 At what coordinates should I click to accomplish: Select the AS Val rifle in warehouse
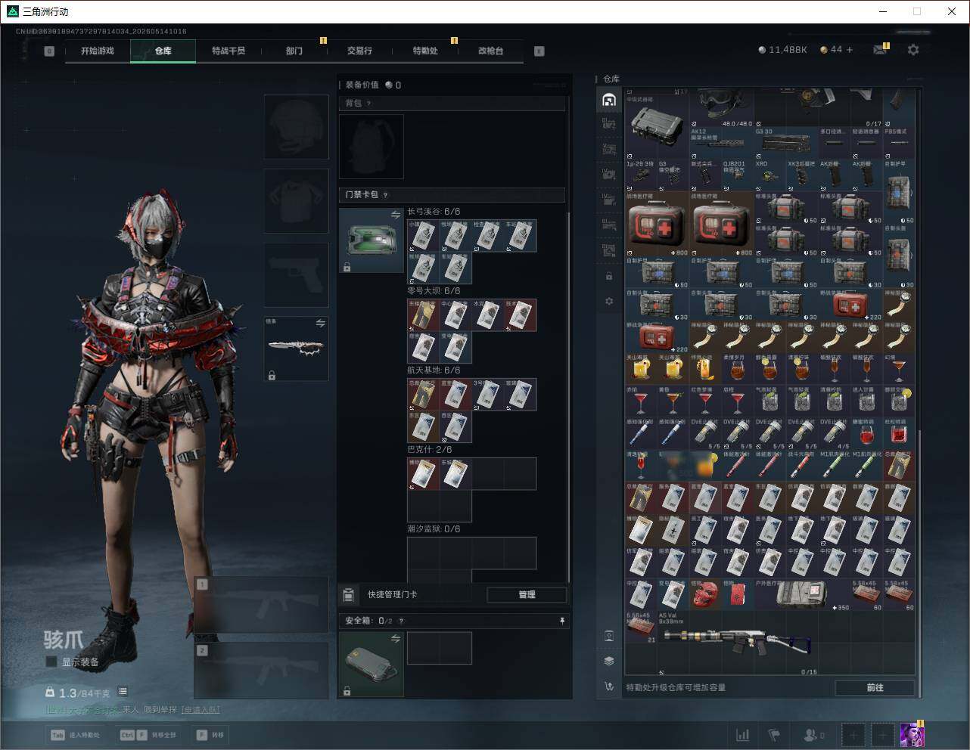pyautogui.click(x=738, y=643)
